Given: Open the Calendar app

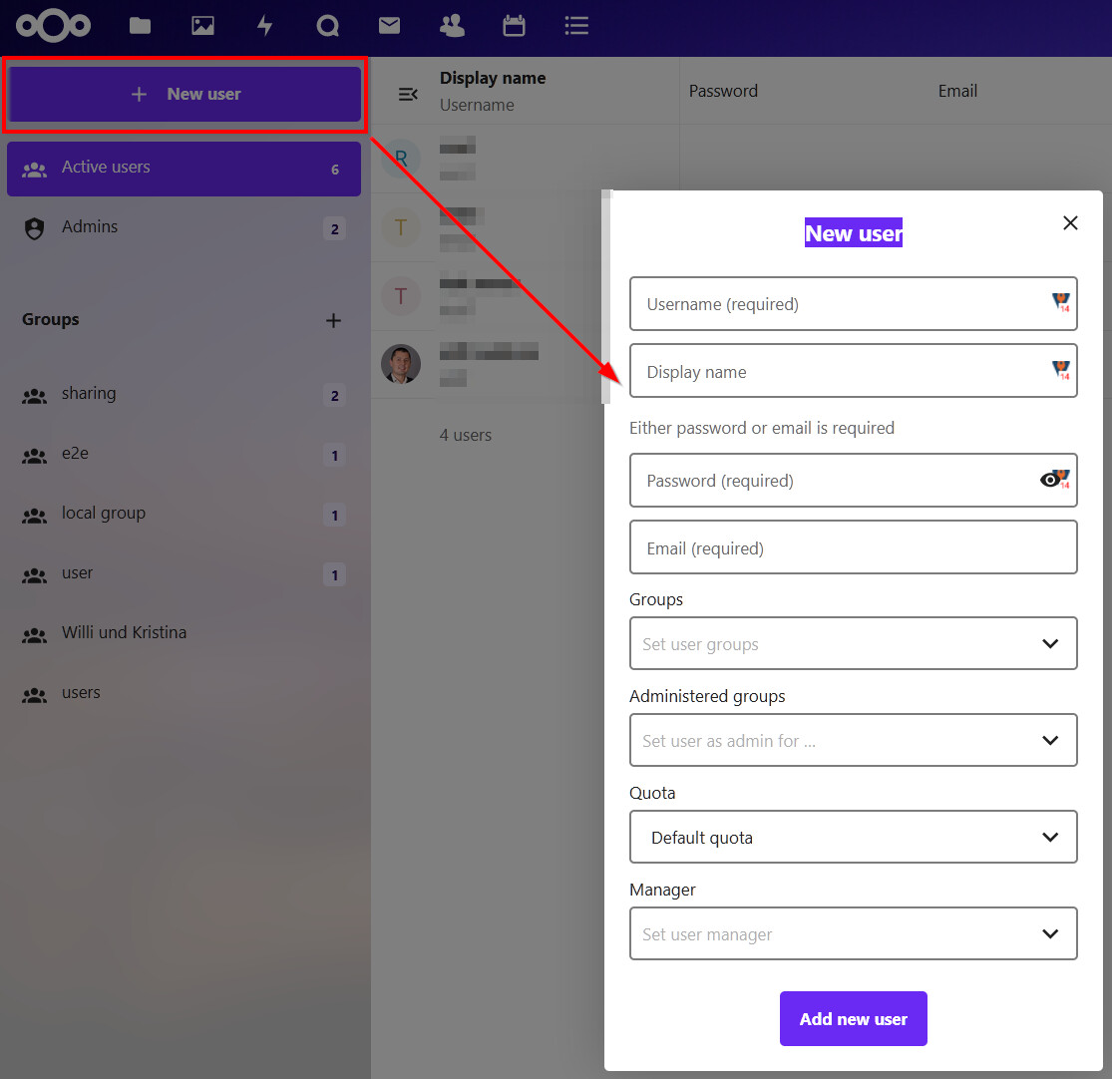Looking at the screenshot, I should click(514, 26).
